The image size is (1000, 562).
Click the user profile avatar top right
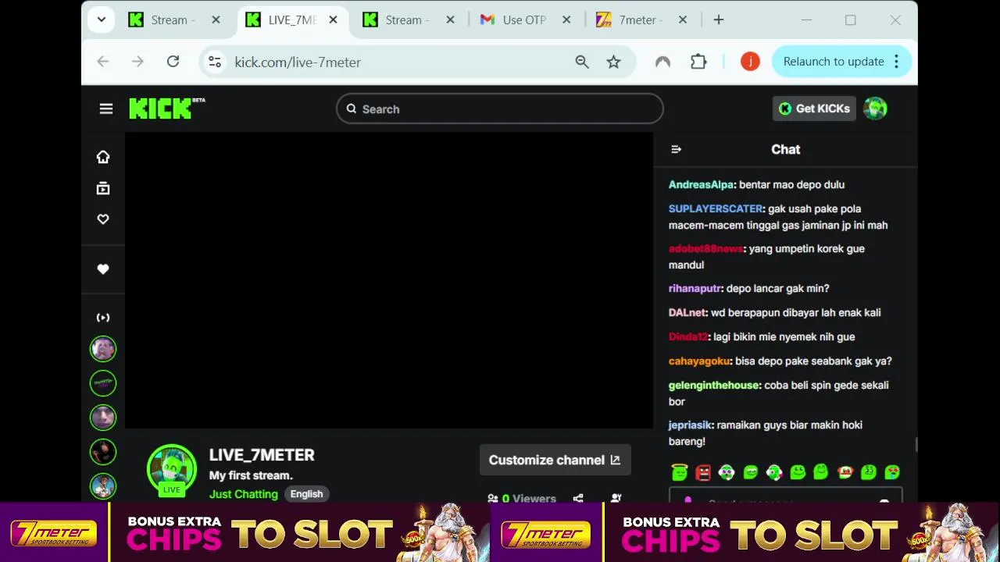(x=875, y=108)
